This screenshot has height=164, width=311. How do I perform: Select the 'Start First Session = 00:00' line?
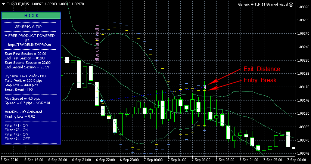click(25, 53)
